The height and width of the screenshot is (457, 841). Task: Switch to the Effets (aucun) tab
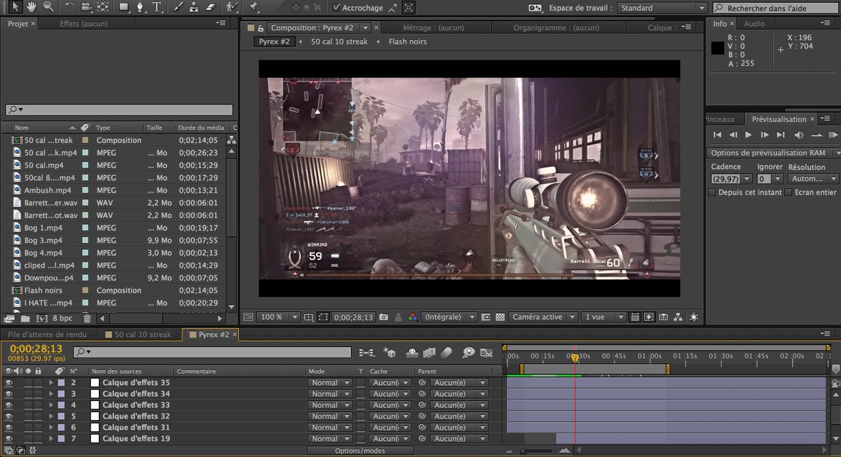click(83, 23)
